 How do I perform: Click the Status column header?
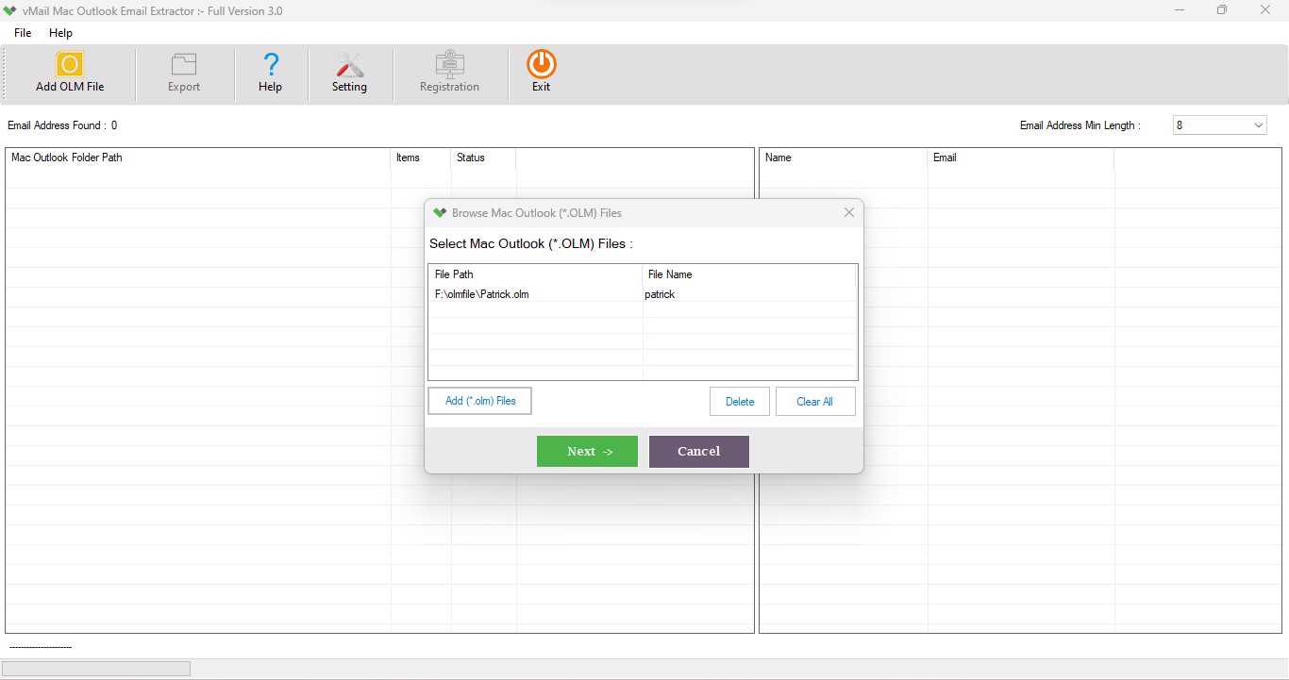pyautogui.click(x=483, y=158)
